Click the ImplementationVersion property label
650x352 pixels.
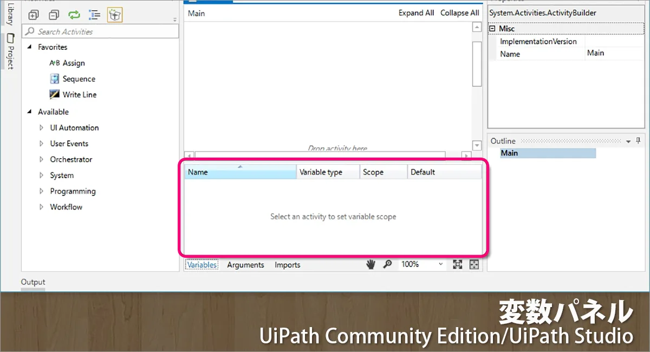coord(538,42)
